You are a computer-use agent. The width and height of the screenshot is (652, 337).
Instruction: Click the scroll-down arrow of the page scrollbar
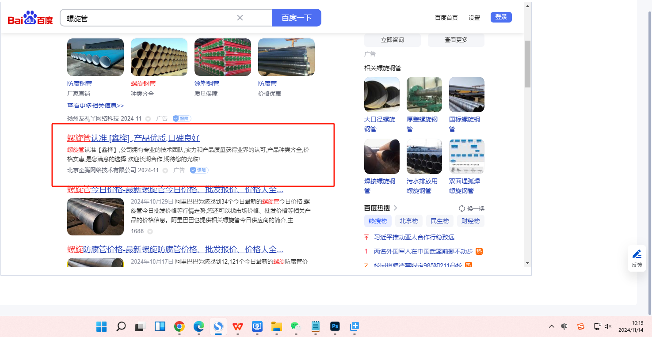527,263
